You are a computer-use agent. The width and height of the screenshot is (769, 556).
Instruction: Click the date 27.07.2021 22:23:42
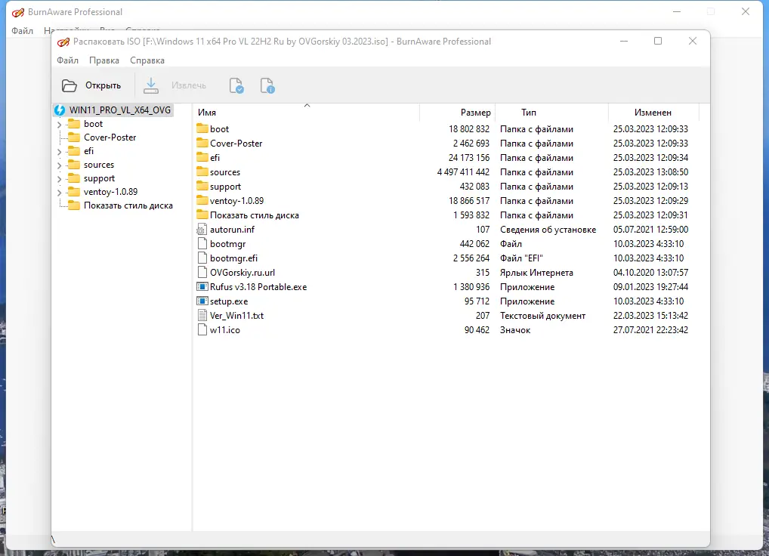(x=650, y=329)
